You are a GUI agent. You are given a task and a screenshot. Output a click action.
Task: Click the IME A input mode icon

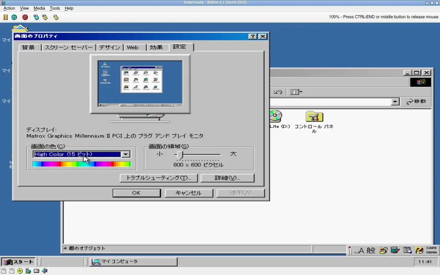click(x=360, y=251)
